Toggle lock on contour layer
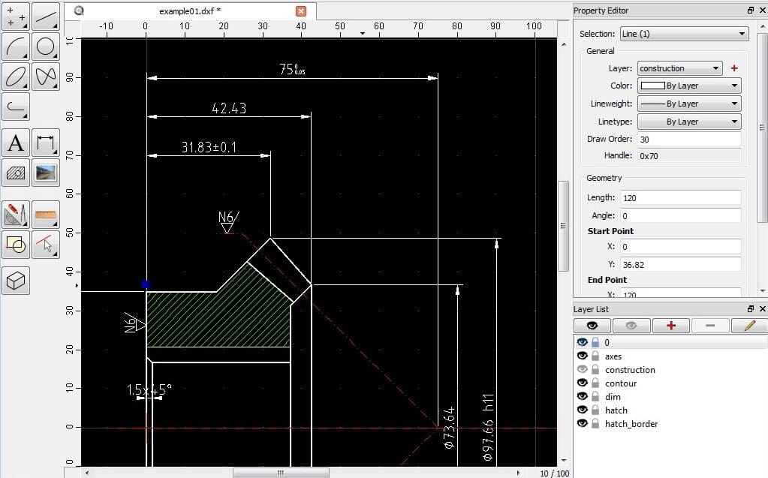 595,383
